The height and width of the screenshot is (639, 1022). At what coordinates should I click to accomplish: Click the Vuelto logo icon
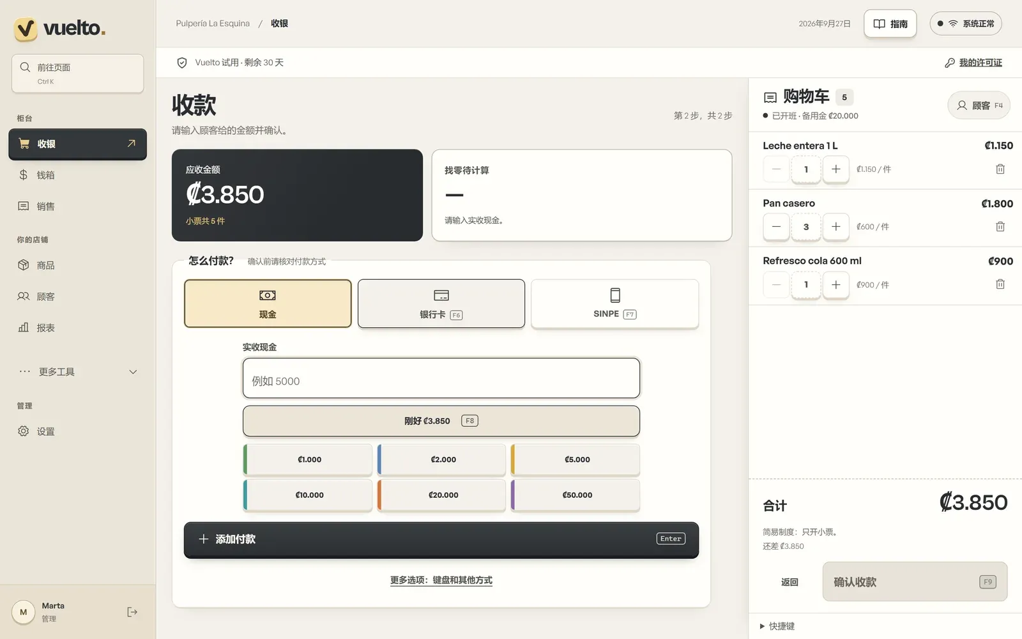(x=26, y=29)
